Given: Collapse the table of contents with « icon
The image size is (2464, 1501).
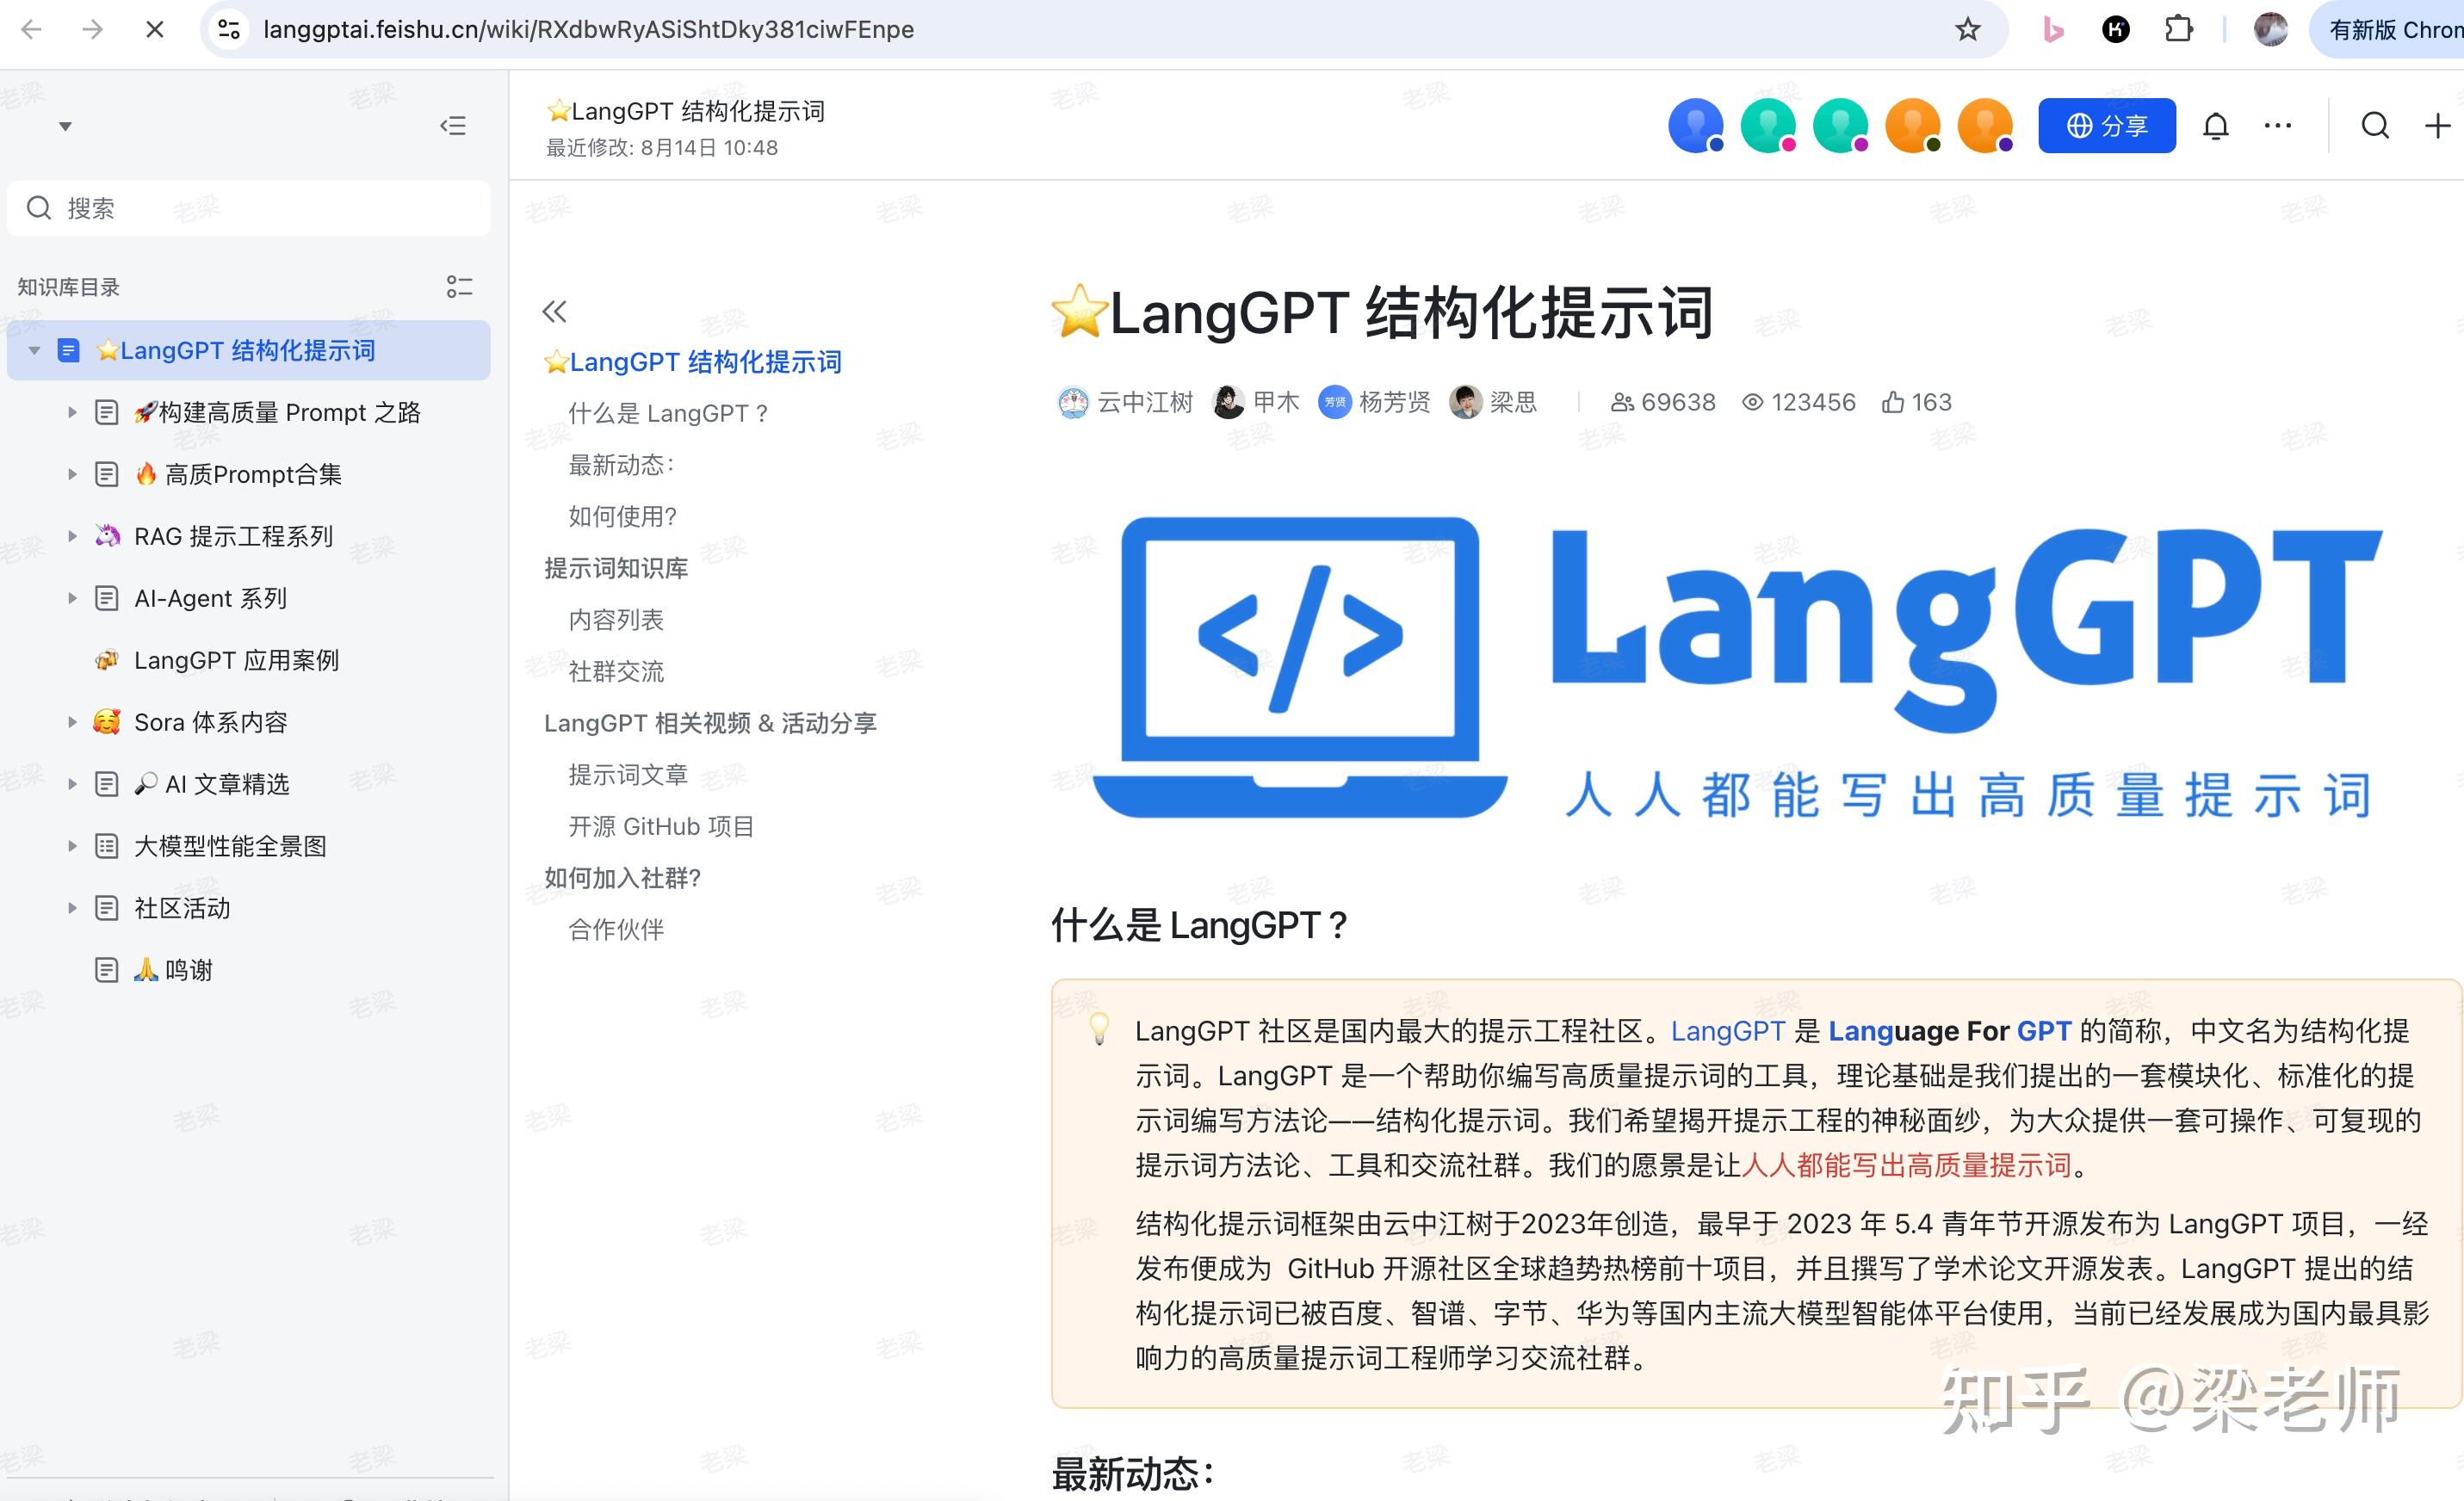Looking at the screenshot, I should pos(555,311).
